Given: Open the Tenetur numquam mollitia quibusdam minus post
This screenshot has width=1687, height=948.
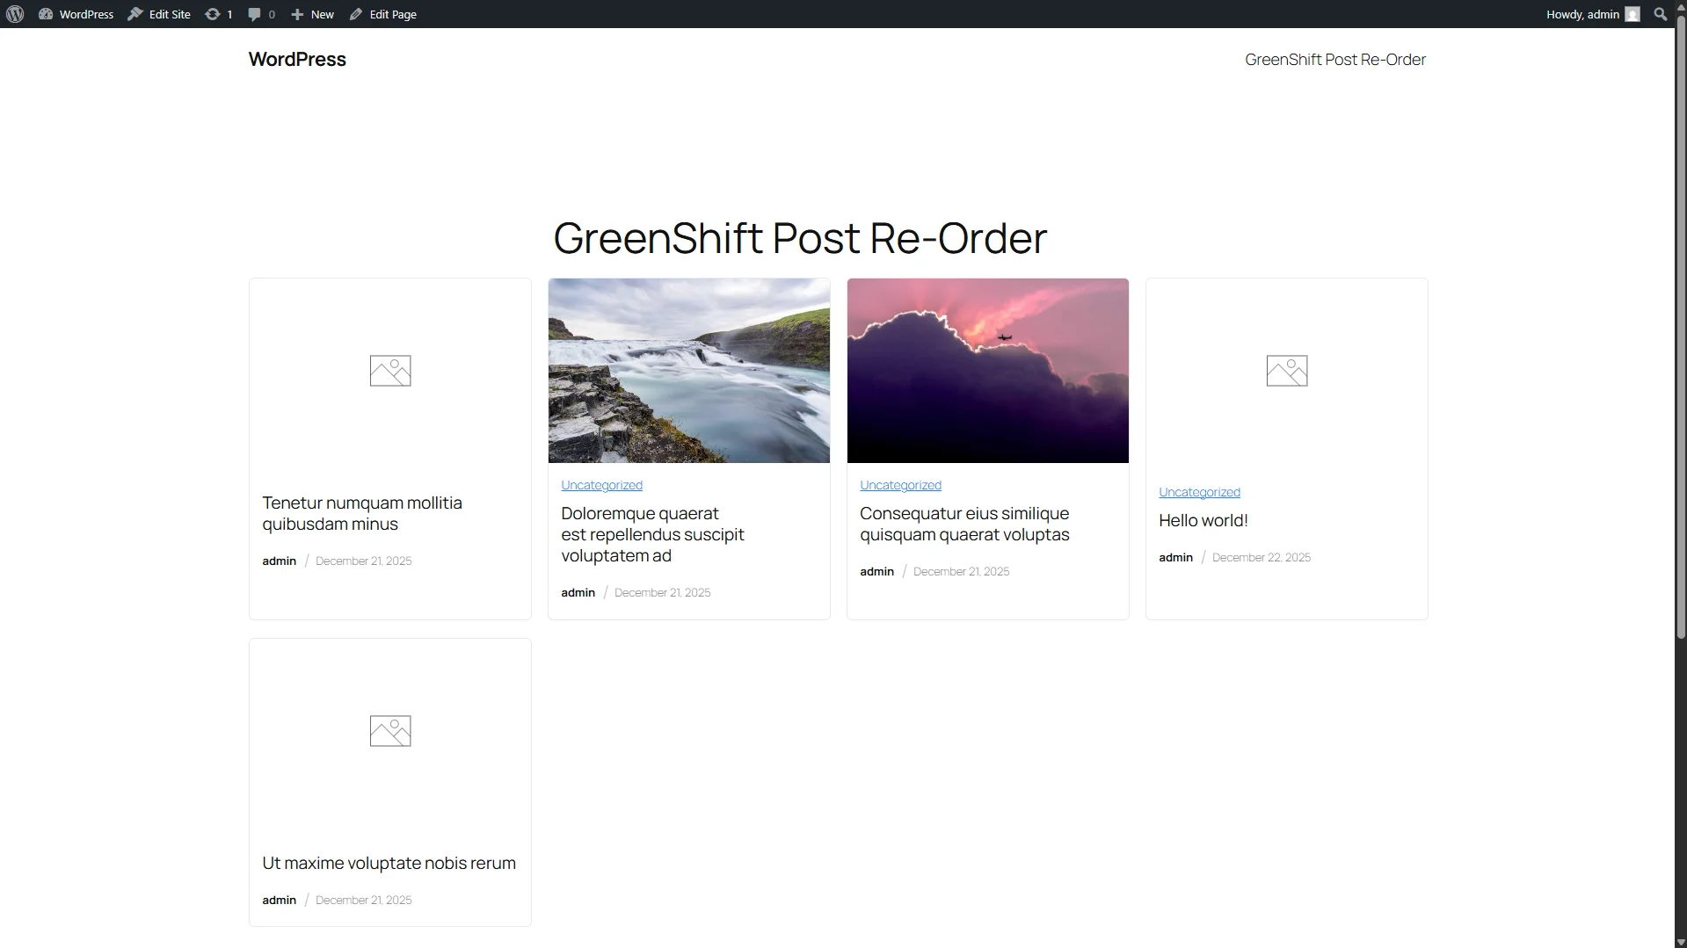Looking at the screenshot, I should point(362,513).
